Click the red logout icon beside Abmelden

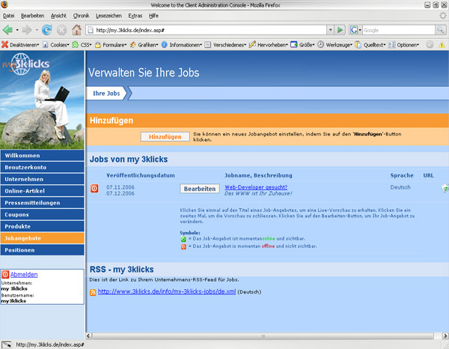(x=5, y=275)
